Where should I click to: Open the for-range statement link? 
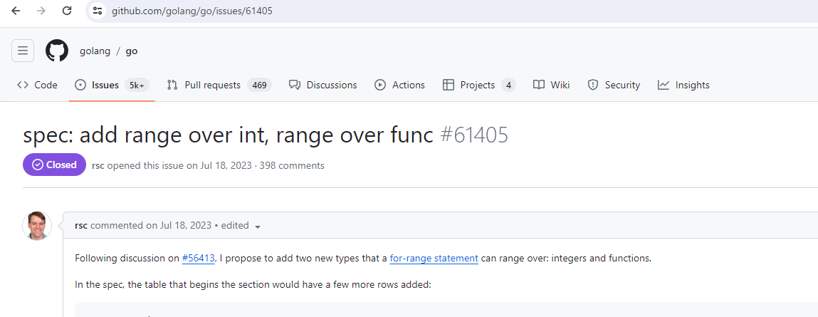[x=434, y=258]
